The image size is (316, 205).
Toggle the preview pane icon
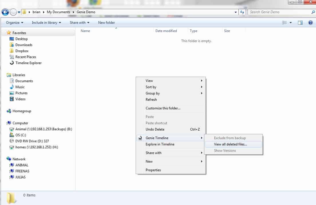pos(300,23)
